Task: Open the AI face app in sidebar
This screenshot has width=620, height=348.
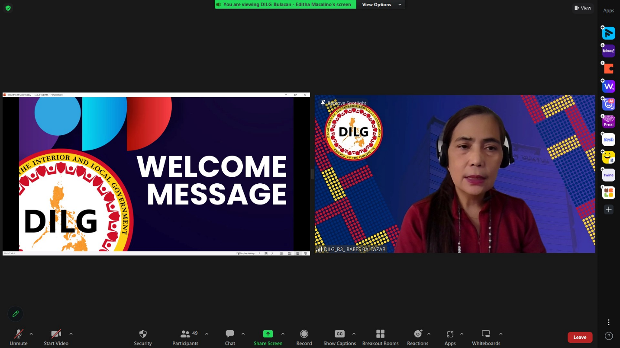Action: [x=609, y=104]
